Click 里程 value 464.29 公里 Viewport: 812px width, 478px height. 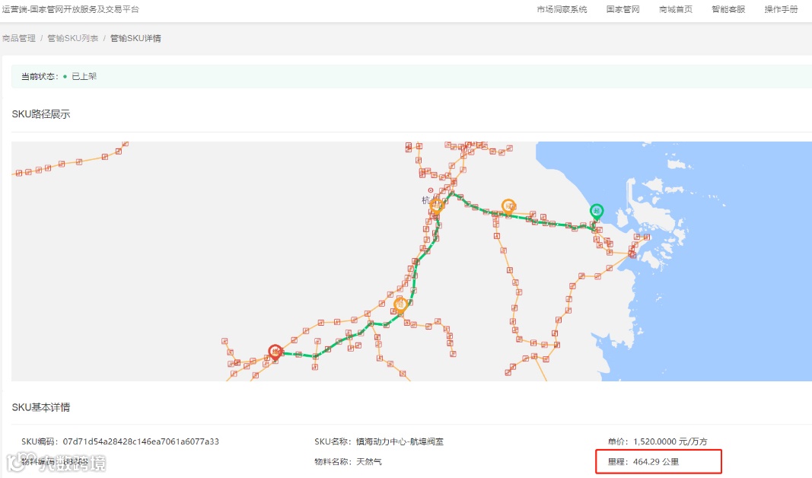(655, 462)
